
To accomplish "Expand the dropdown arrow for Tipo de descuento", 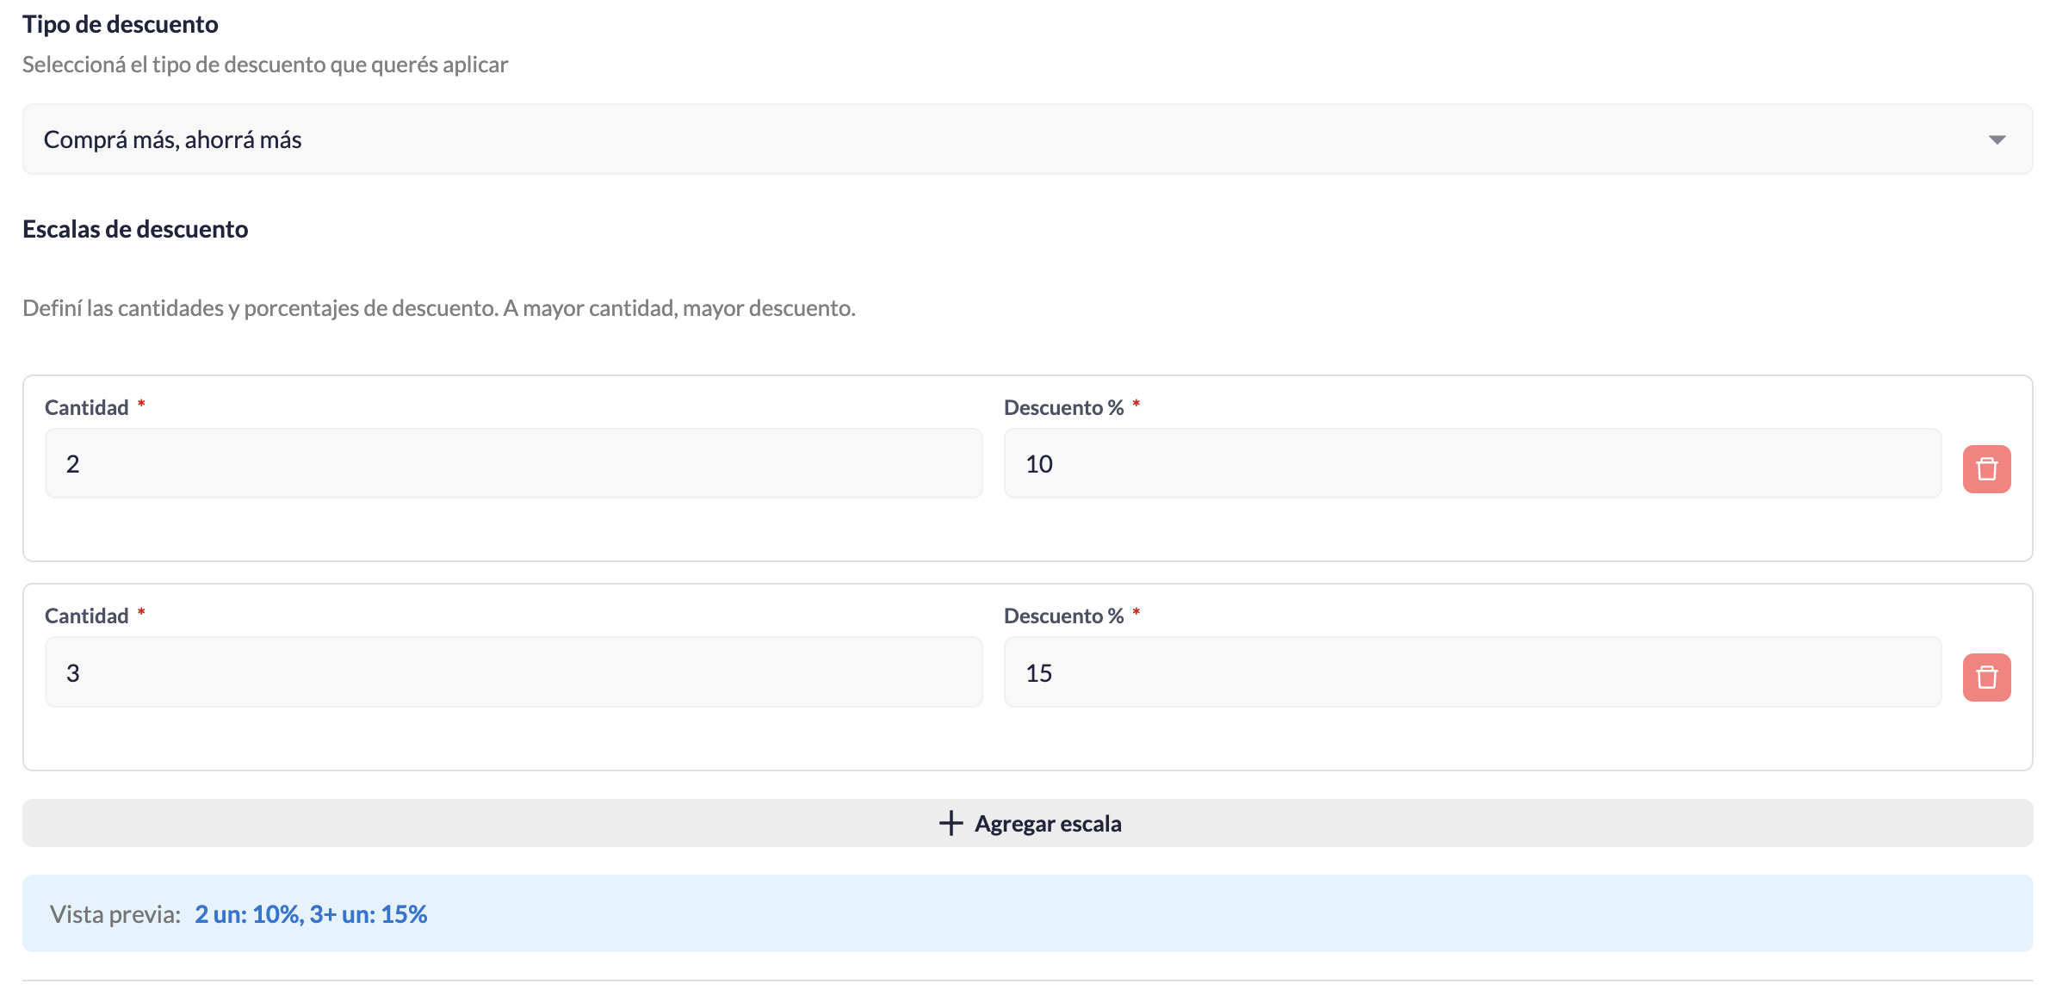I will [1997, 139].
